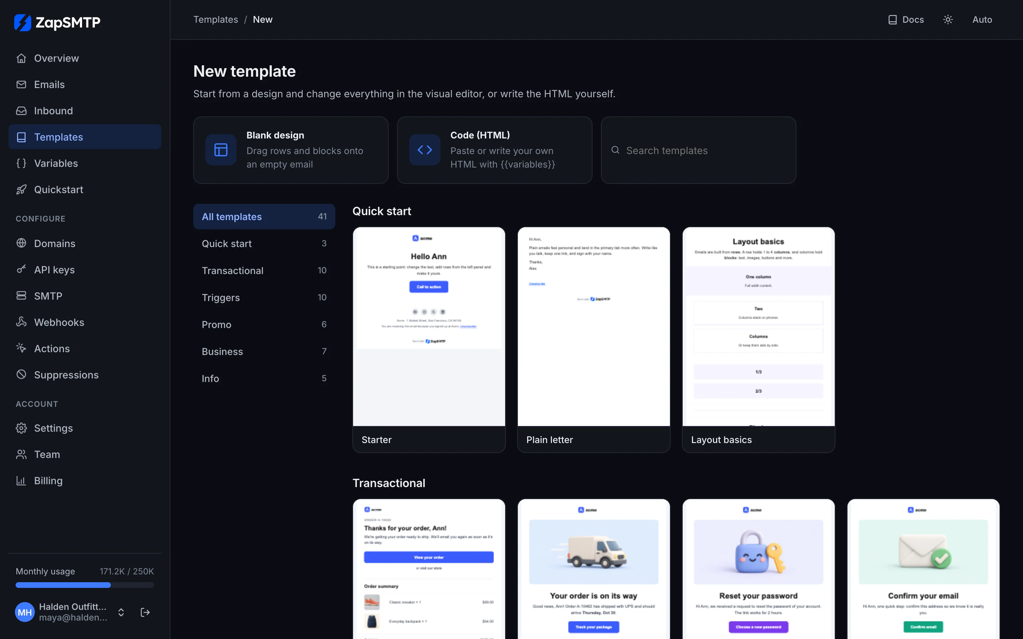Toggle light theme sun icon

click(x=948, y=20)
